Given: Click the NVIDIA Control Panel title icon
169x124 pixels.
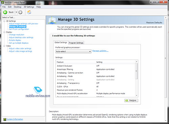Looking at the screenshot, I should [x=2, y=2].
